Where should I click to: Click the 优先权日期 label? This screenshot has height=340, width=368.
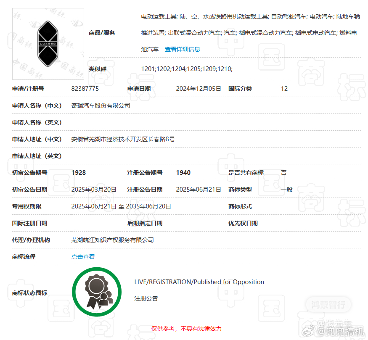point(243,223)
